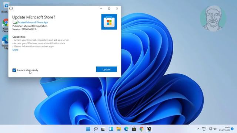
Task: Click the 'Update Microsoft Store?' heading
Action: pos(34,17)
